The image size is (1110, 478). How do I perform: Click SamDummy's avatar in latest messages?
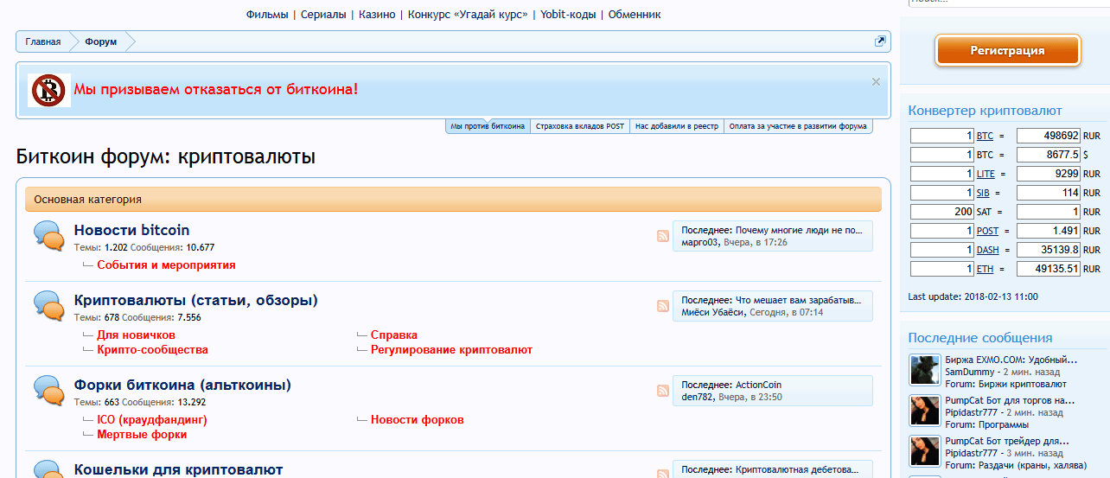pyautogui.click(x=924, y=370)
